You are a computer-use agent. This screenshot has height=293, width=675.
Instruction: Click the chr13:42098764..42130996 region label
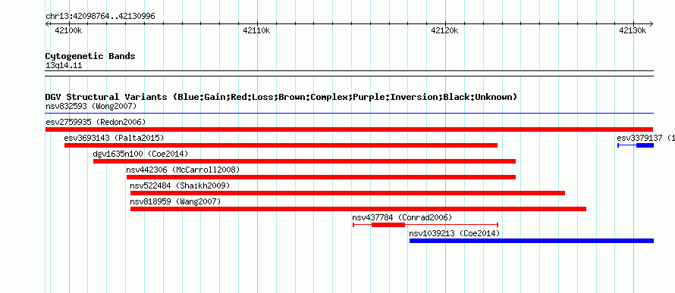click(100, 17)
